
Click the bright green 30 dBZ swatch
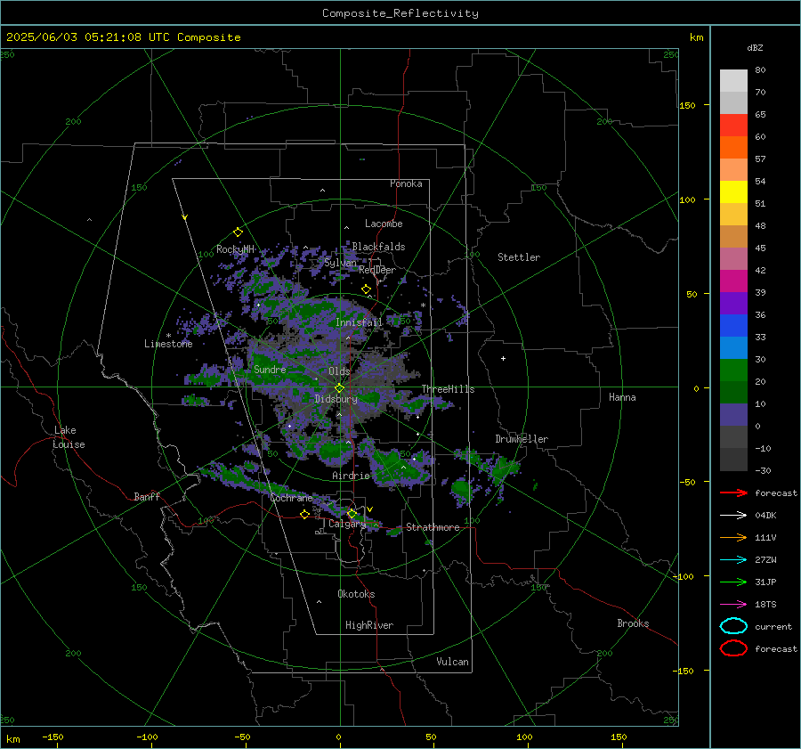point(733,370)
